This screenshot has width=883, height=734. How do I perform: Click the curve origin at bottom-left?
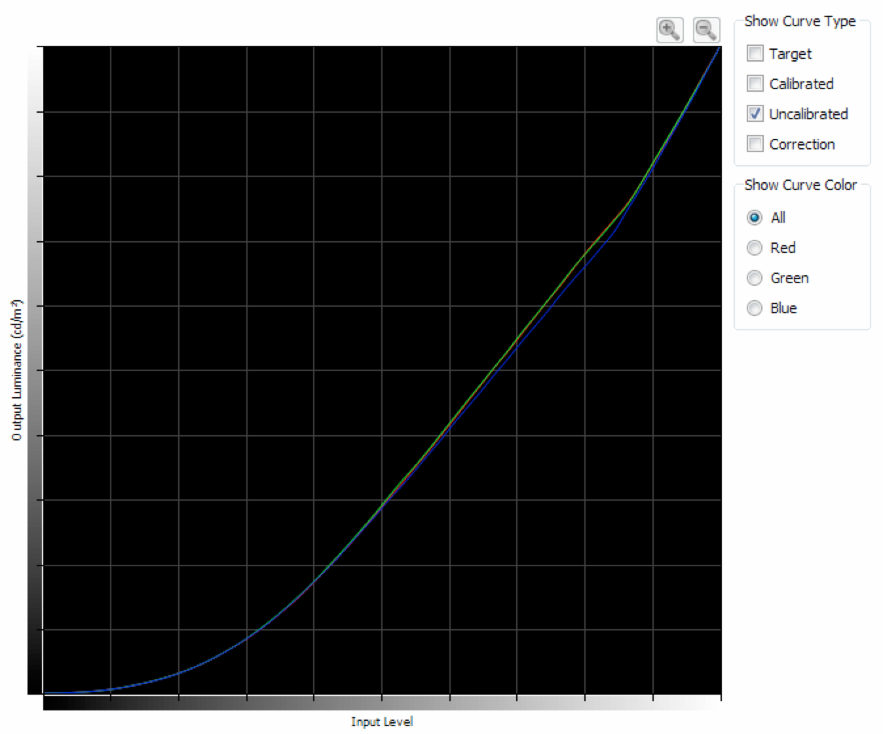[x=45, y=693]
